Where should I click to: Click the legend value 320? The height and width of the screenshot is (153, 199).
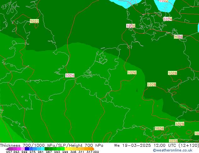[96, 152]
